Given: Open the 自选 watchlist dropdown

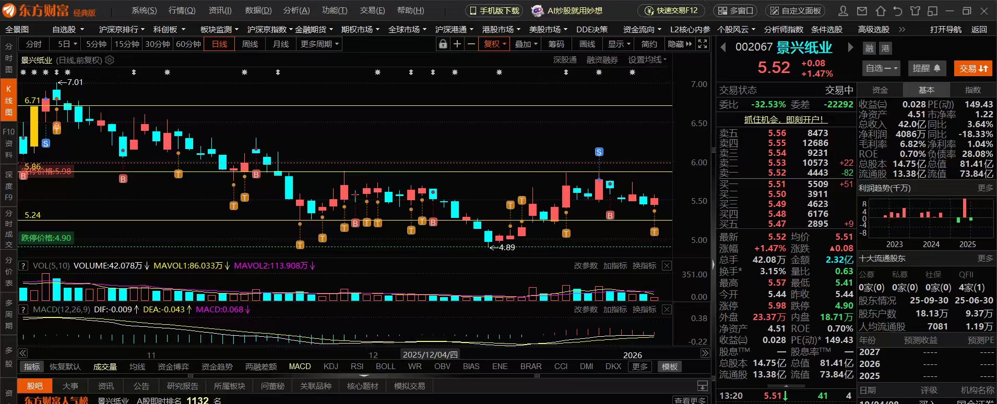Looking at the screenshot, I should click(x=882, y=68).
